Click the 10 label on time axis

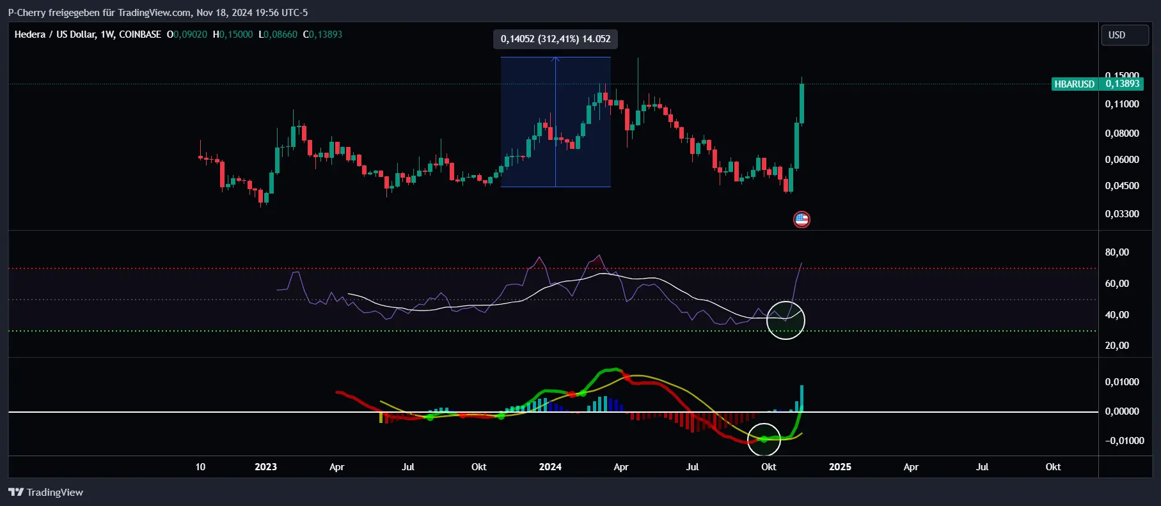tap(200, 467)
